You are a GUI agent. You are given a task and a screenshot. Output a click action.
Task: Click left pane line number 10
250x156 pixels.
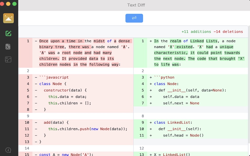click(27, 122)
